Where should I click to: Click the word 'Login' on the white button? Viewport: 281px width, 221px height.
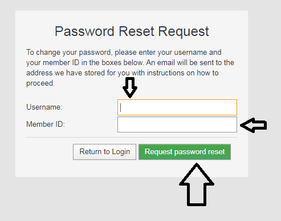click(x=121, y=152)
